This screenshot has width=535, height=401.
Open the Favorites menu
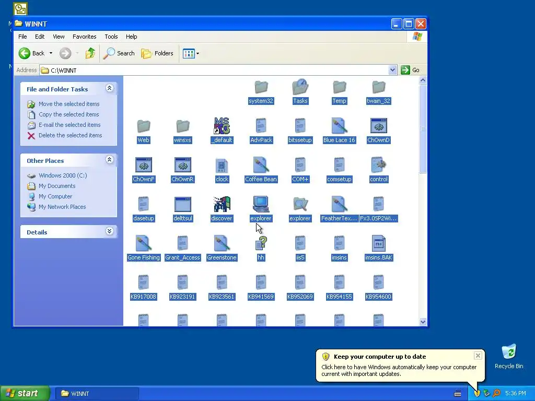coord(84,37)
